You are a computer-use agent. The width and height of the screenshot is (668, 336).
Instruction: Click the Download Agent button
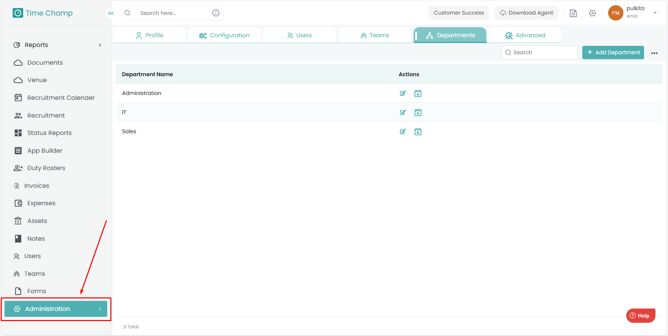[526, 13]
